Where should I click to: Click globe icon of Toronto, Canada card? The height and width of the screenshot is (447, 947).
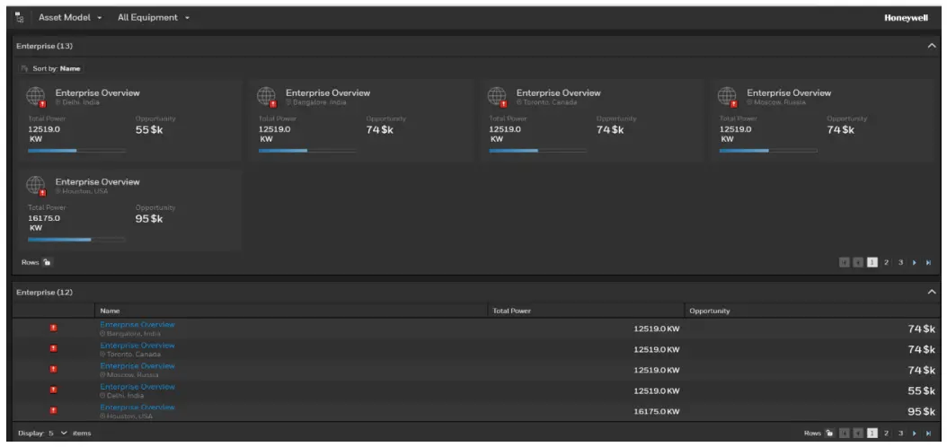(x=497, y=96)
